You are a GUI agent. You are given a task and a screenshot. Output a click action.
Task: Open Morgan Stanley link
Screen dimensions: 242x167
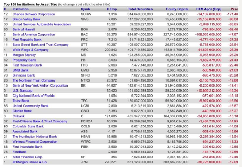24,55
